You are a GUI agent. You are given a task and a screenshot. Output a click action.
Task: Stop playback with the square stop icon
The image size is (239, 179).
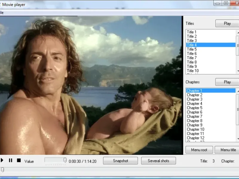pos(19,160)
